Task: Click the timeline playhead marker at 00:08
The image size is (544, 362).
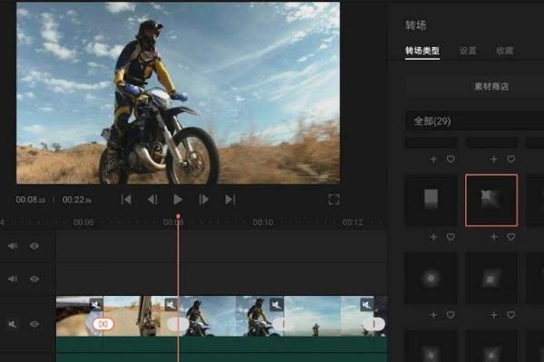Action: [178, 216]
